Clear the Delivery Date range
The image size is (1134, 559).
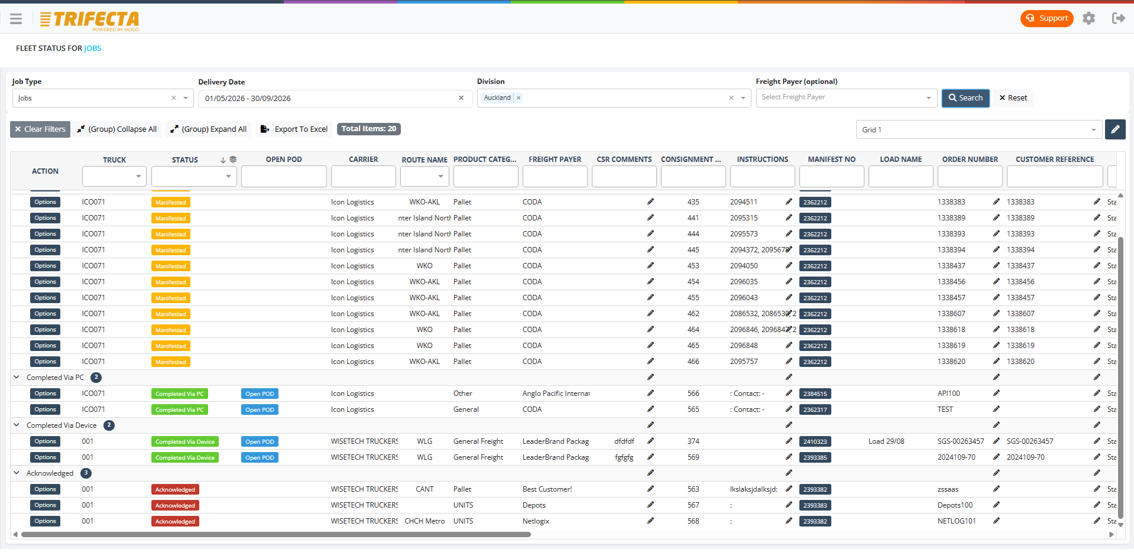click(x=461, y=98)
